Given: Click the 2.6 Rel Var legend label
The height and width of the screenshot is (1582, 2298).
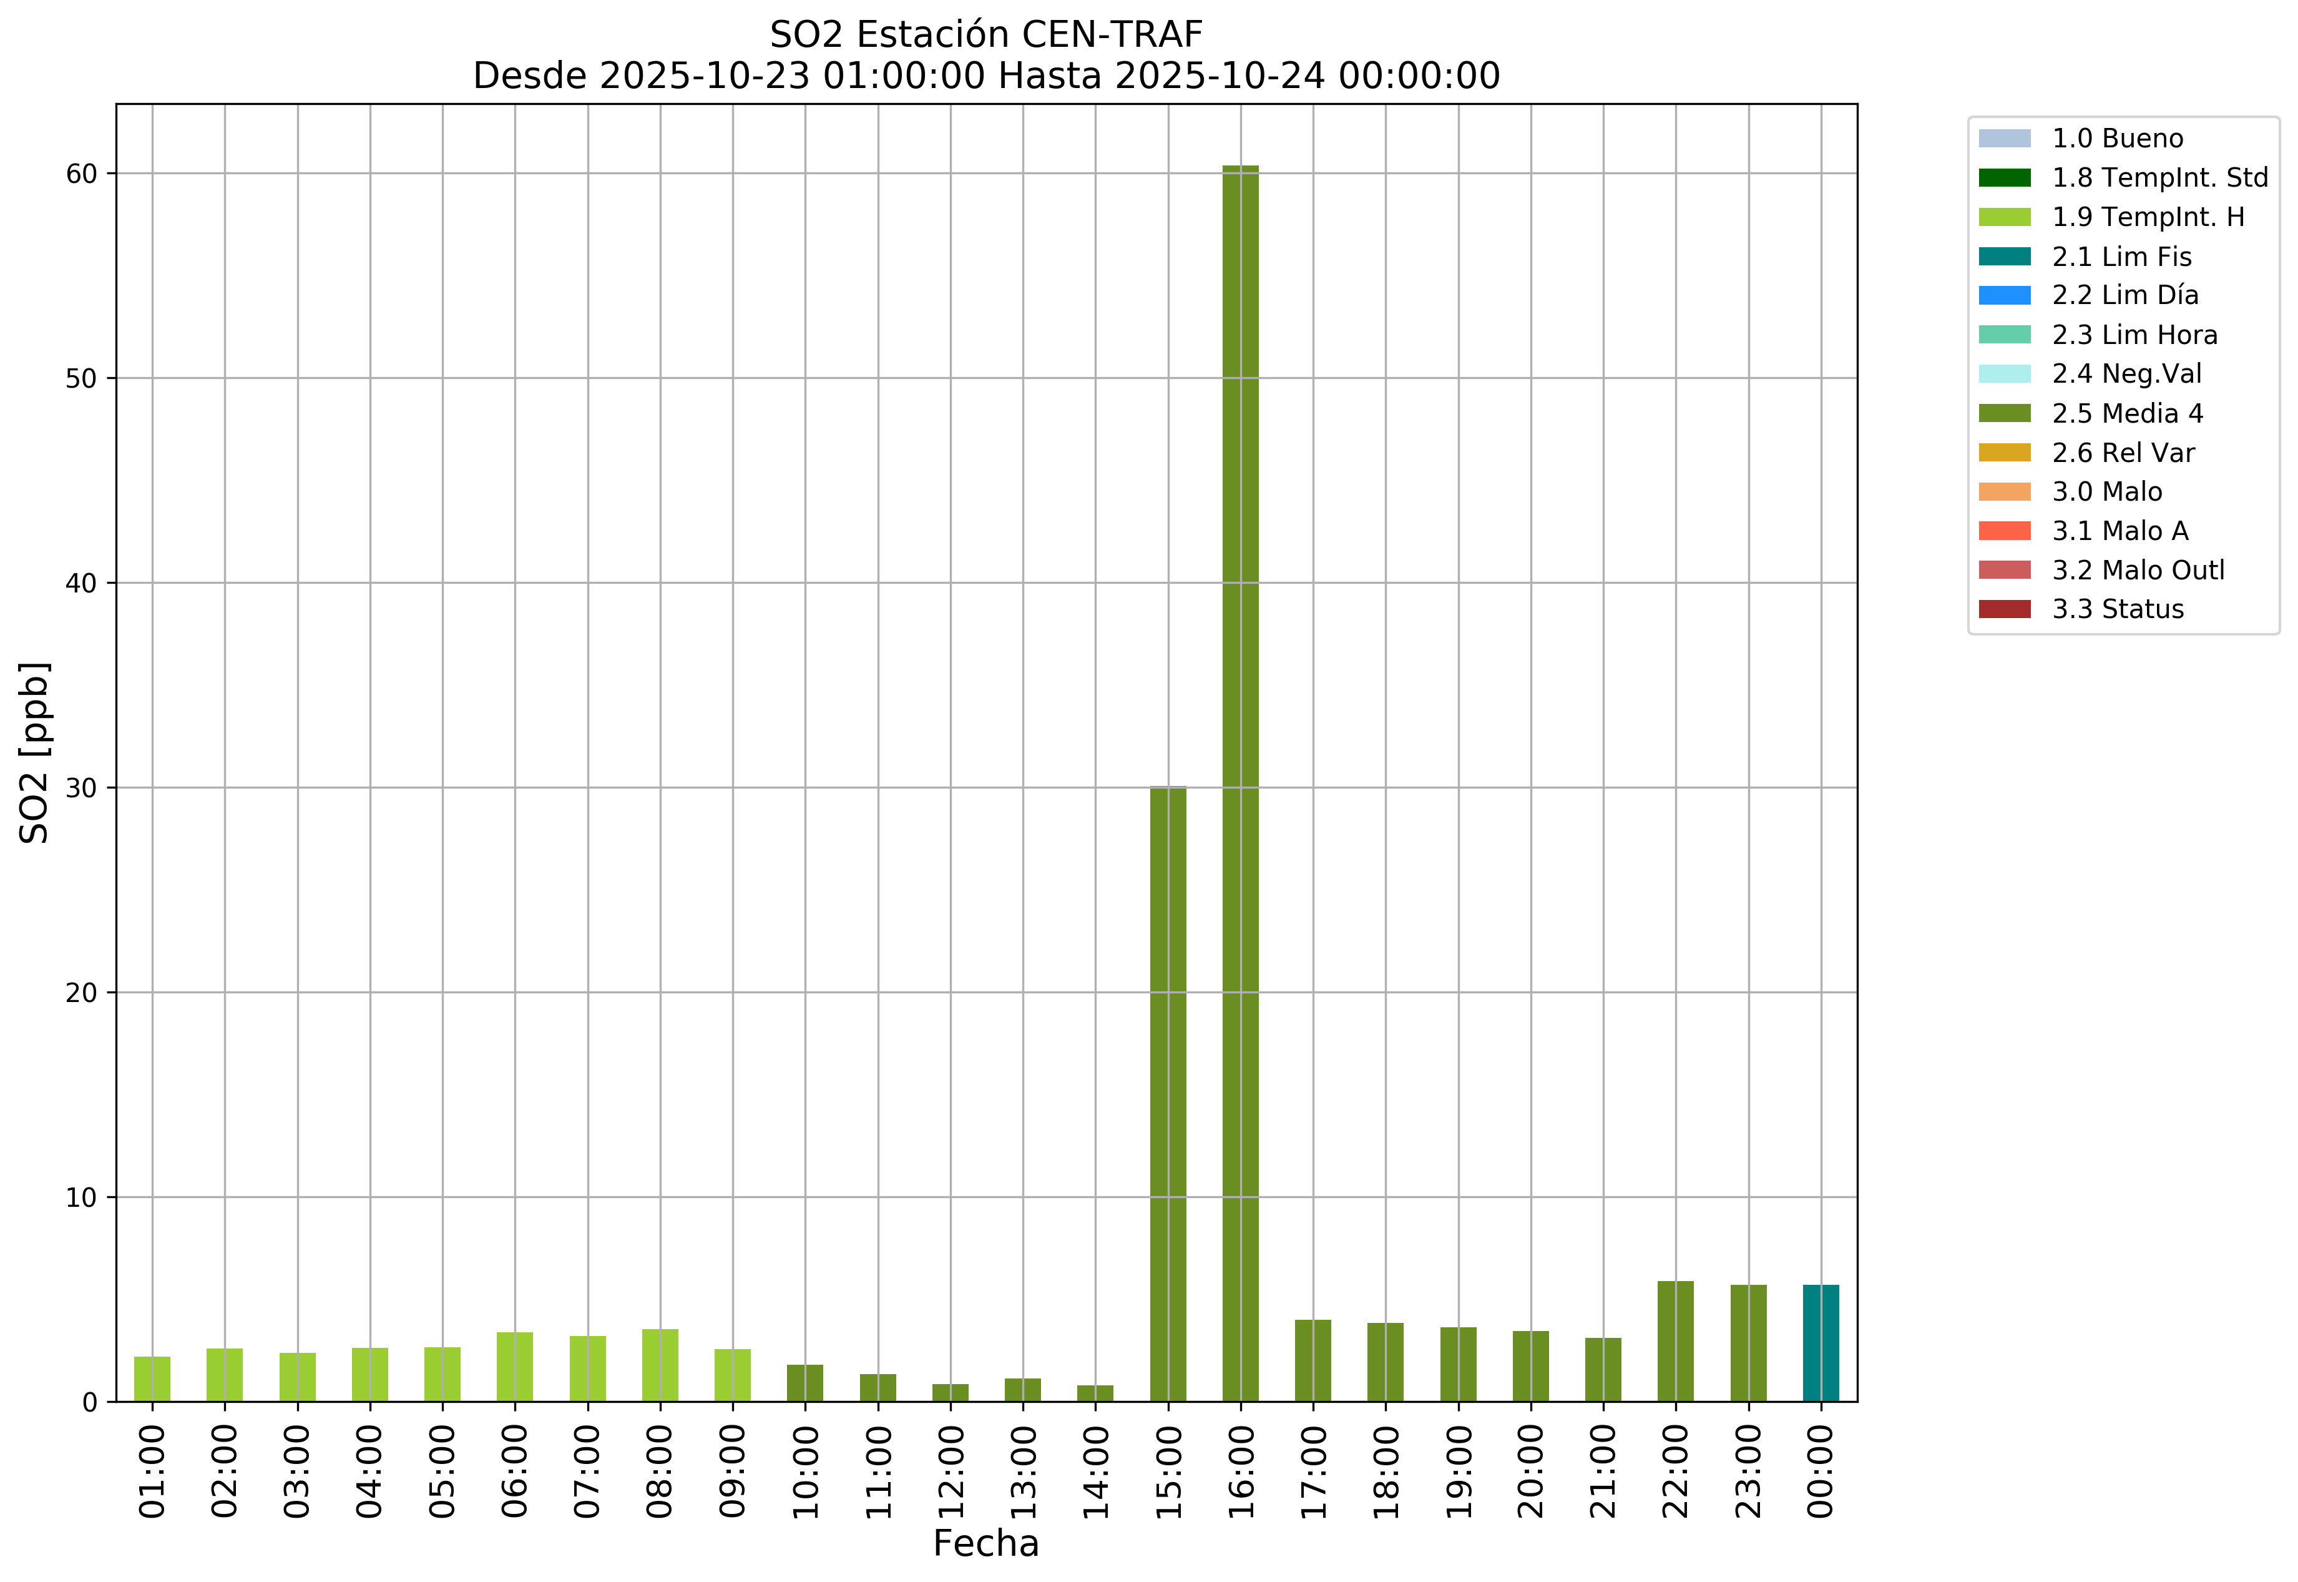Looking at the screenshot, I should pyautogui.click(x=2123, y=453).
